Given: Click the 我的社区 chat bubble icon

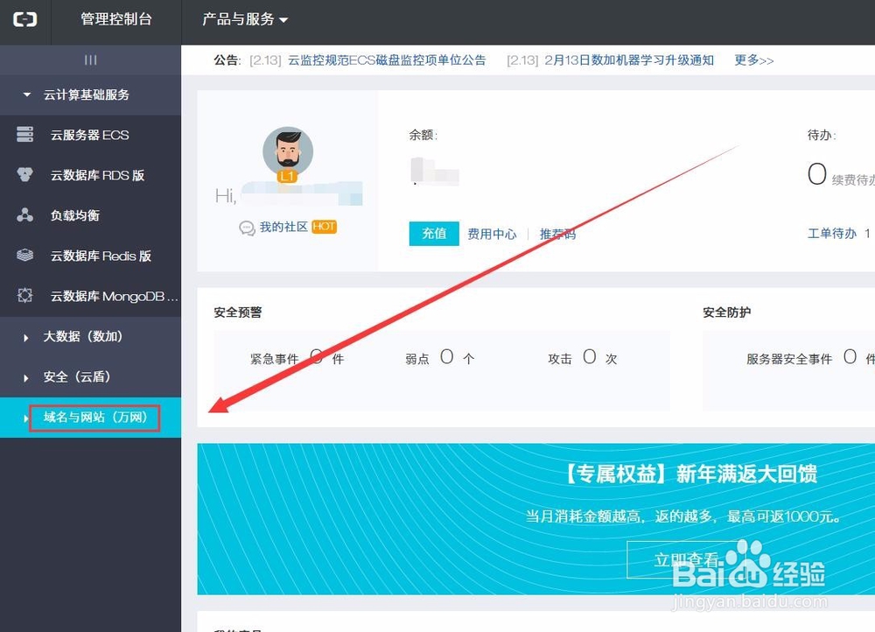Looking at the screenshot, I should tap(247, 228).
